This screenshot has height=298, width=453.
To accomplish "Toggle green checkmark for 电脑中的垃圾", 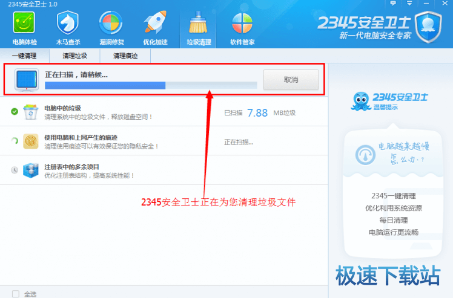I will click(x=15, y=111).
